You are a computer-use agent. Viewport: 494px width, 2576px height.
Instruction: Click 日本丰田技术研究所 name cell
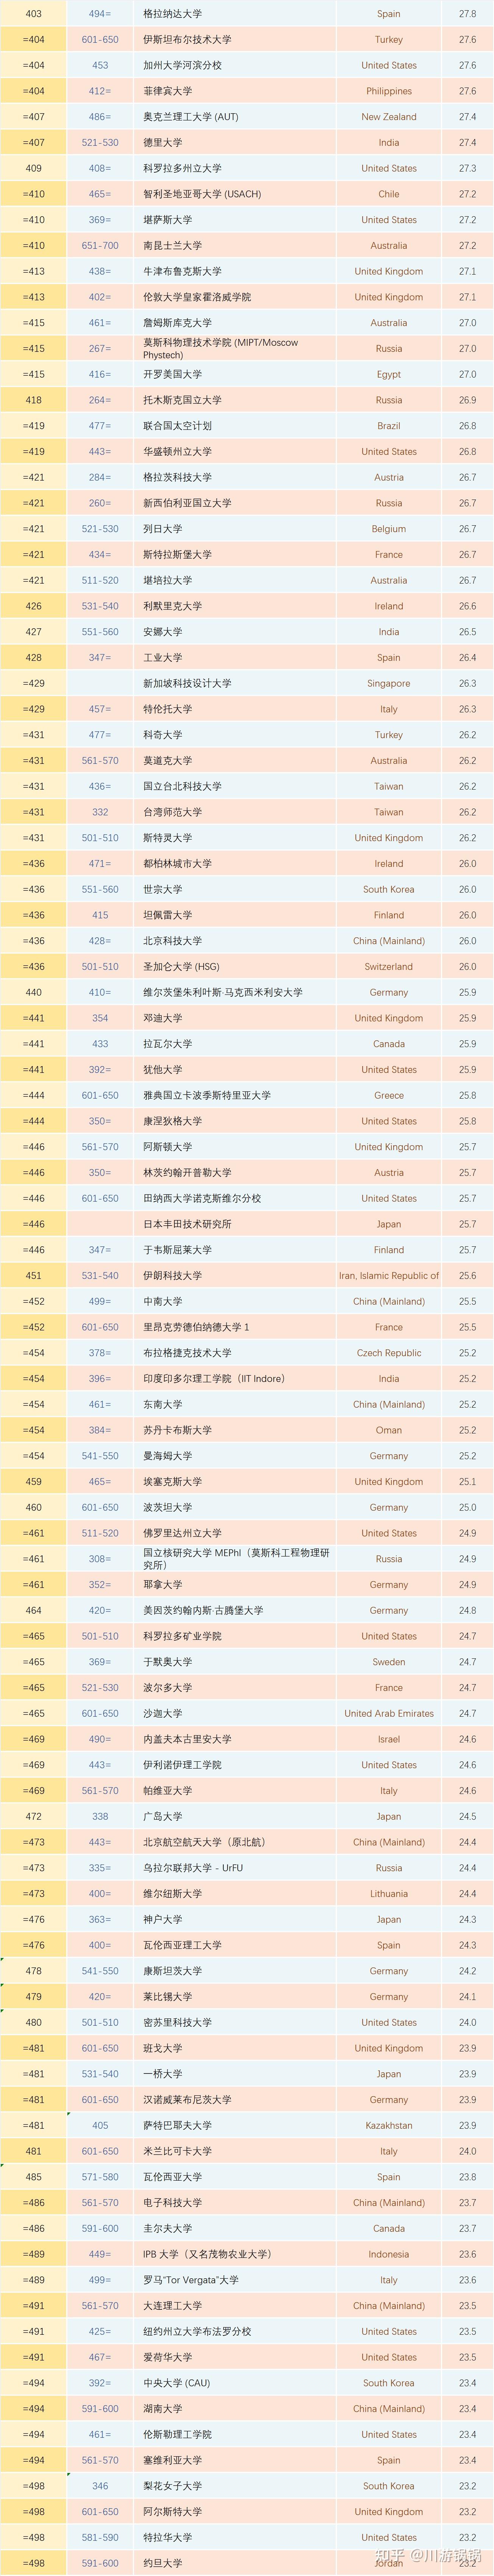click(187, 1224)
